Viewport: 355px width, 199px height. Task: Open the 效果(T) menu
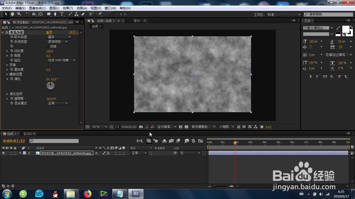pos(68,8)
